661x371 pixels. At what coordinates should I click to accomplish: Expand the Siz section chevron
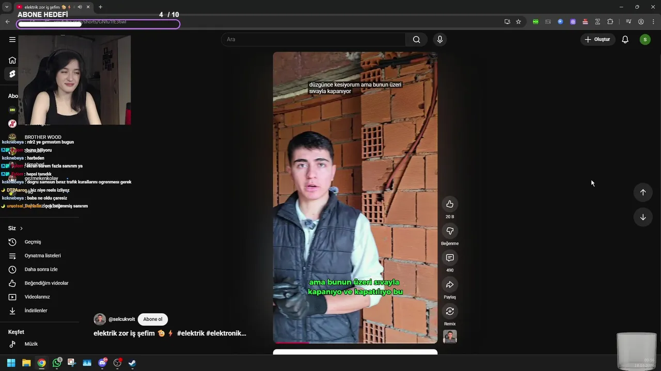(x=21, y=228)
